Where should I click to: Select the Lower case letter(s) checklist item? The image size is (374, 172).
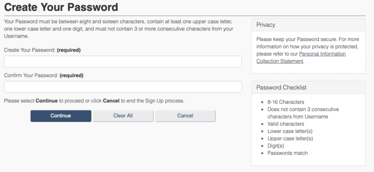pyautogui.click(x=290, y=131)
